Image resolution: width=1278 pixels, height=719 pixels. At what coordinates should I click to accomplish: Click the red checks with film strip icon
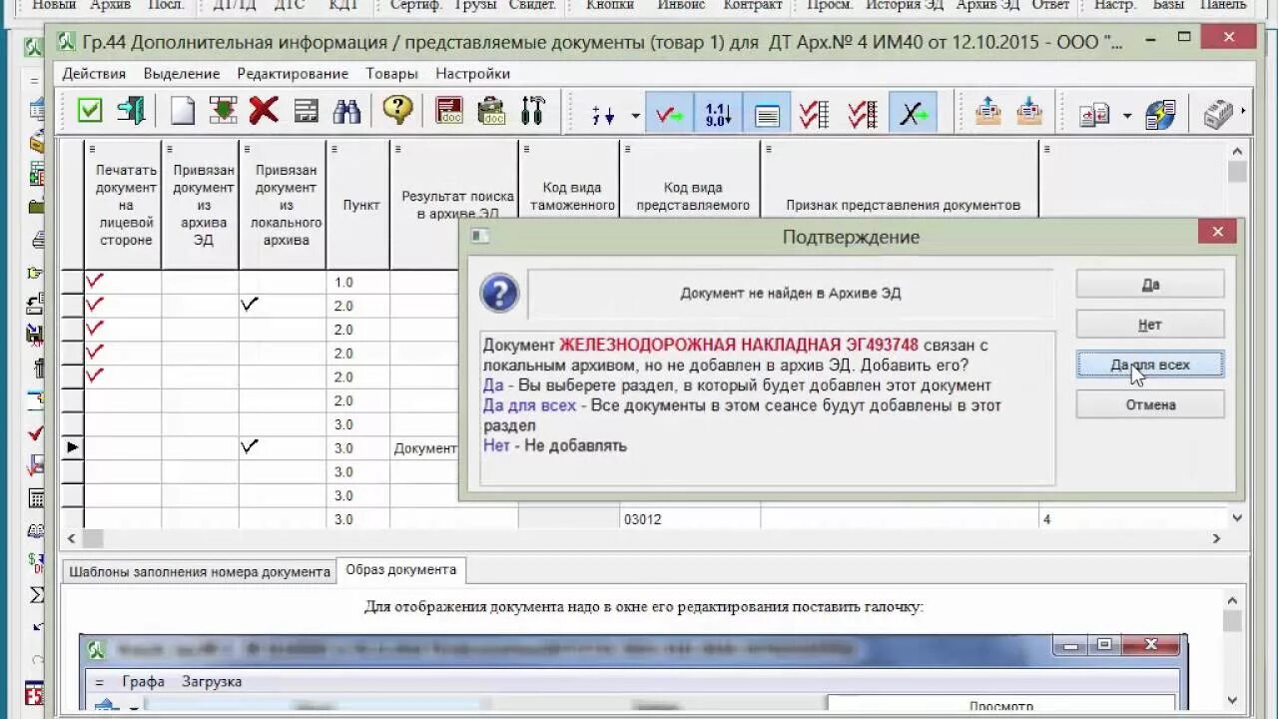pyautogui.click(x=863, y=113)
